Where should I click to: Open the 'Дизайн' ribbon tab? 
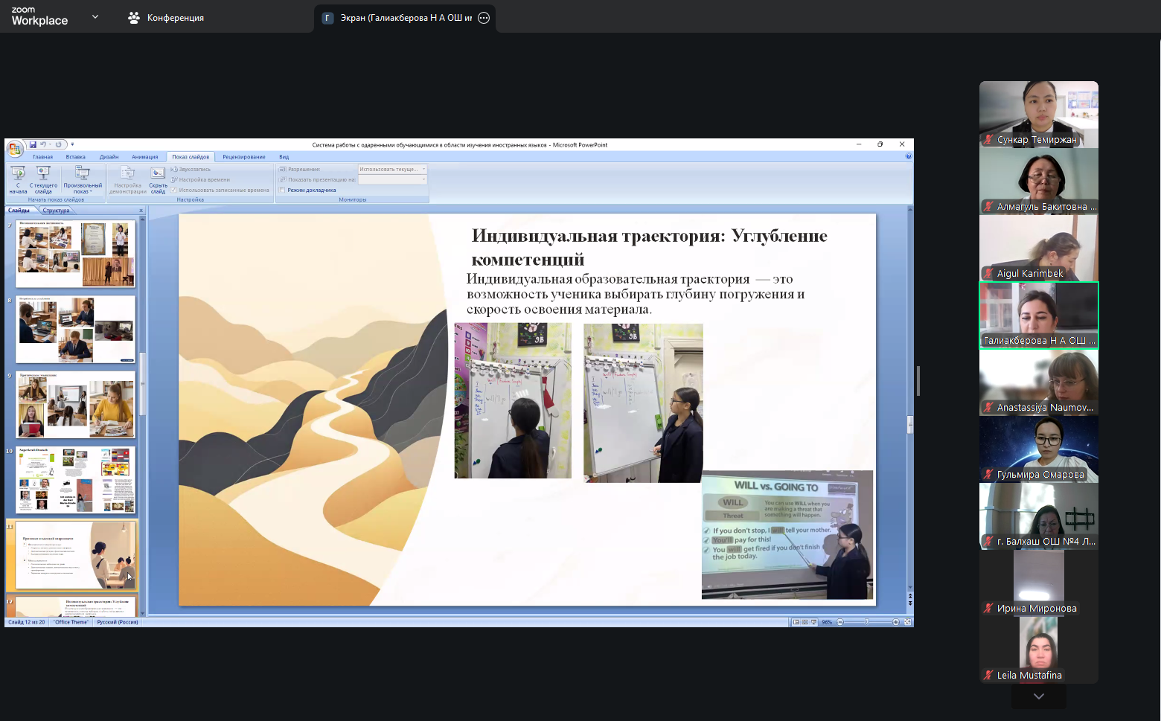[x=109, y=157]
